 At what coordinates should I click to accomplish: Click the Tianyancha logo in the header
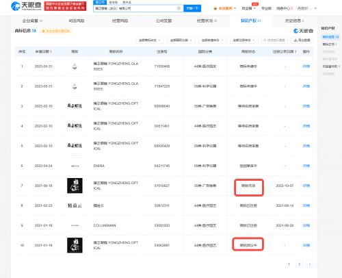tap(26, 6)
